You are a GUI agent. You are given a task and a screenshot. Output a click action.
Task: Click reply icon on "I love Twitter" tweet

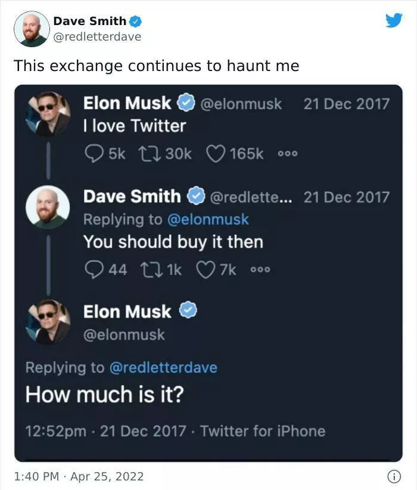click(92, 153)
